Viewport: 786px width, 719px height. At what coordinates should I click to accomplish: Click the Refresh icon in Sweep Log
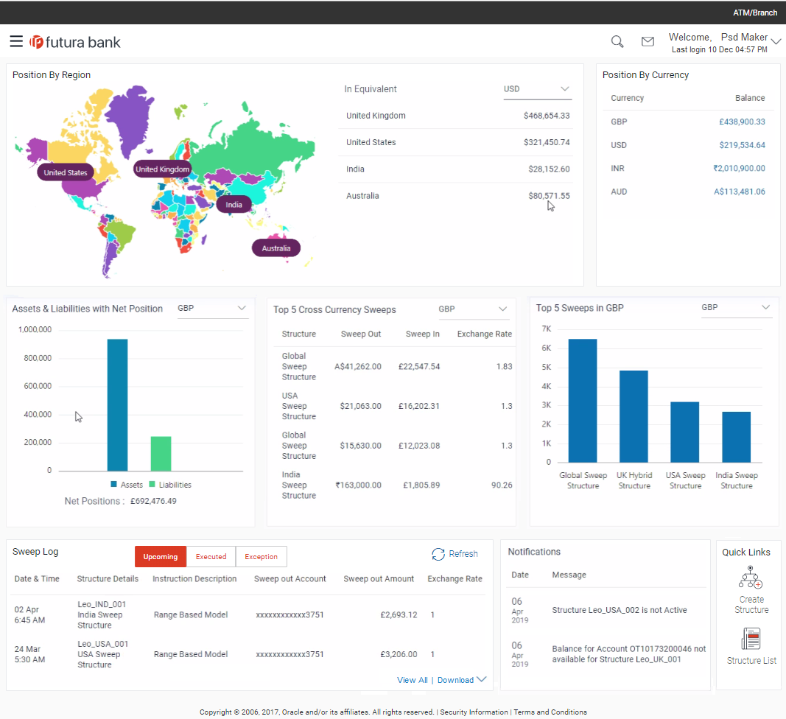click(438, 554)
